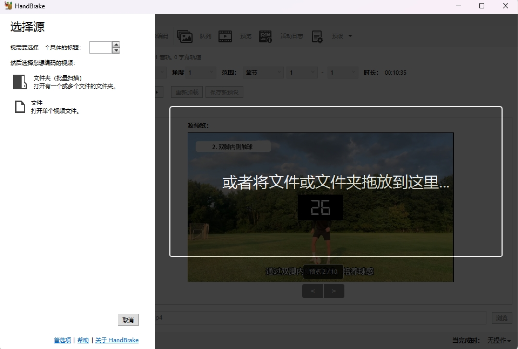
Task: Select 文件夹（批量扫描）text option
Action: point(57,78)
